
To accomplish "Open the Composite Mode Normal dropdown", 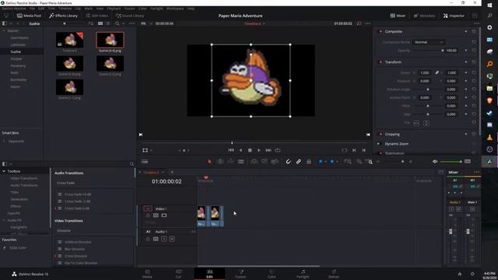I will point(429,42).
